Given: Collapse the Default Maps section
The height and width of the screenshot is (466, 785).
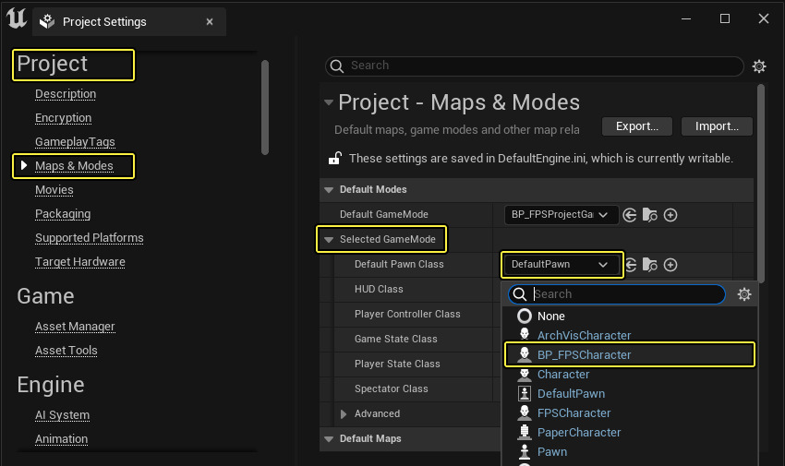Looking at the screenshot, I should [x=329, y=439].
